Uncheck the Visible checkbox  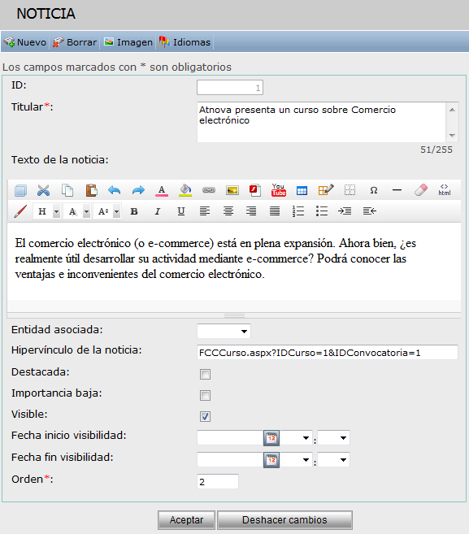(x=205, y=416)
